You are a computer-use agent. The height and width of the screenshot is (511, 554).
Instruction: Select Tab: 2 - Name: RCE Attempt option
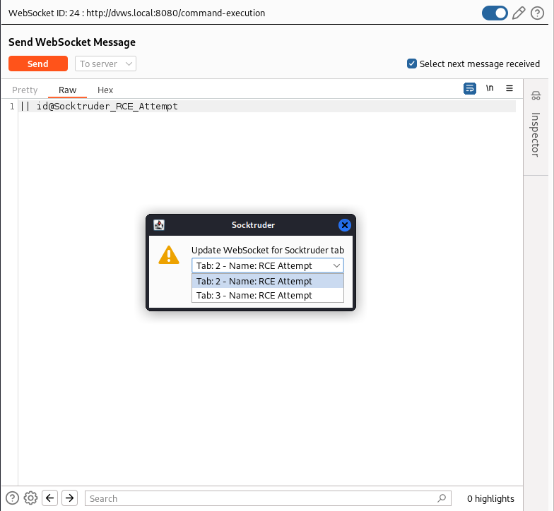(267, 281)
